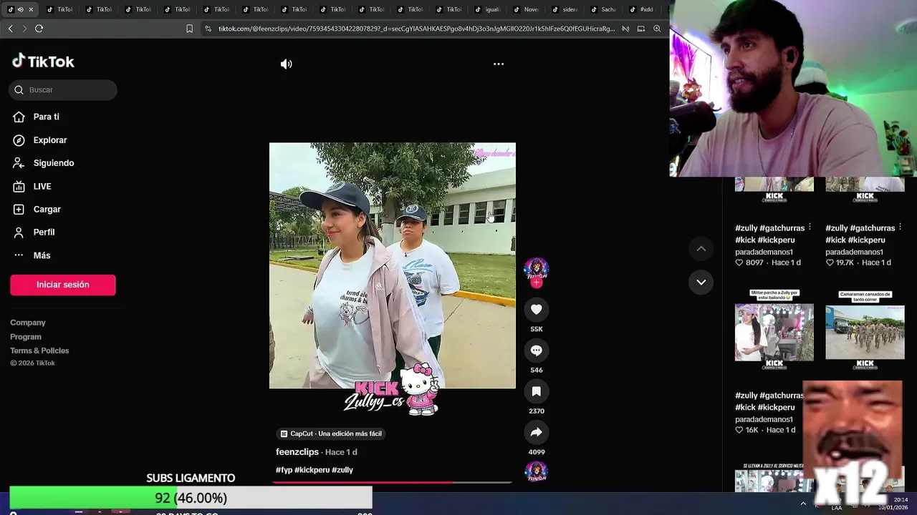Open the LIVE section
This screenshot has width=917, height=515.
pyautogui.click(x=42, y=186)
